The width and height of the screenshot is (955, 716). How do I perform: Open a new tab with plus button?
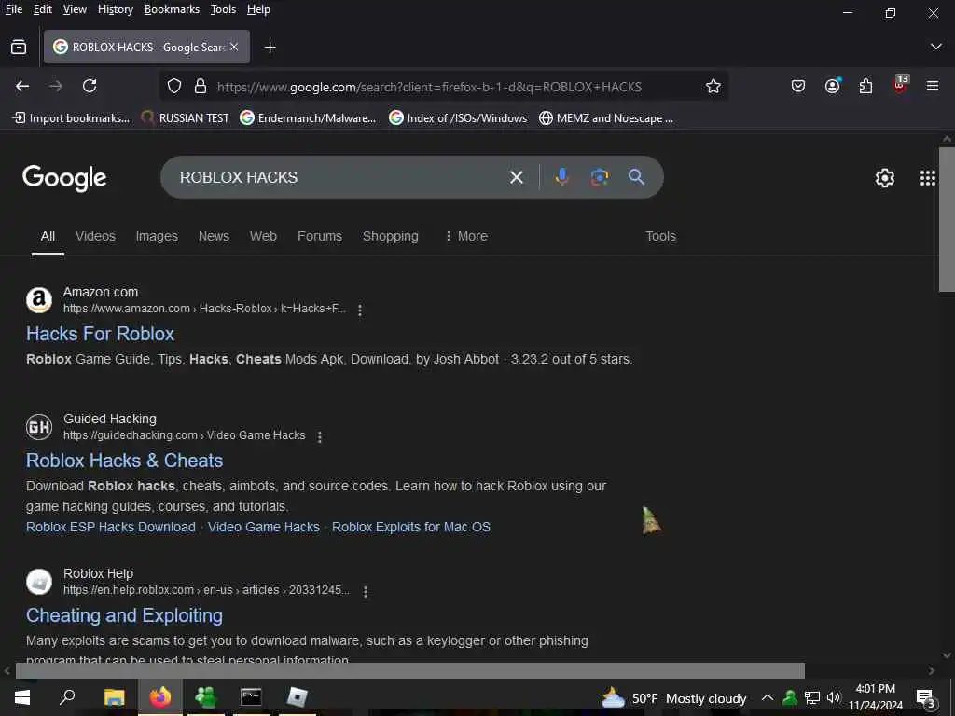tap(270, 48)
